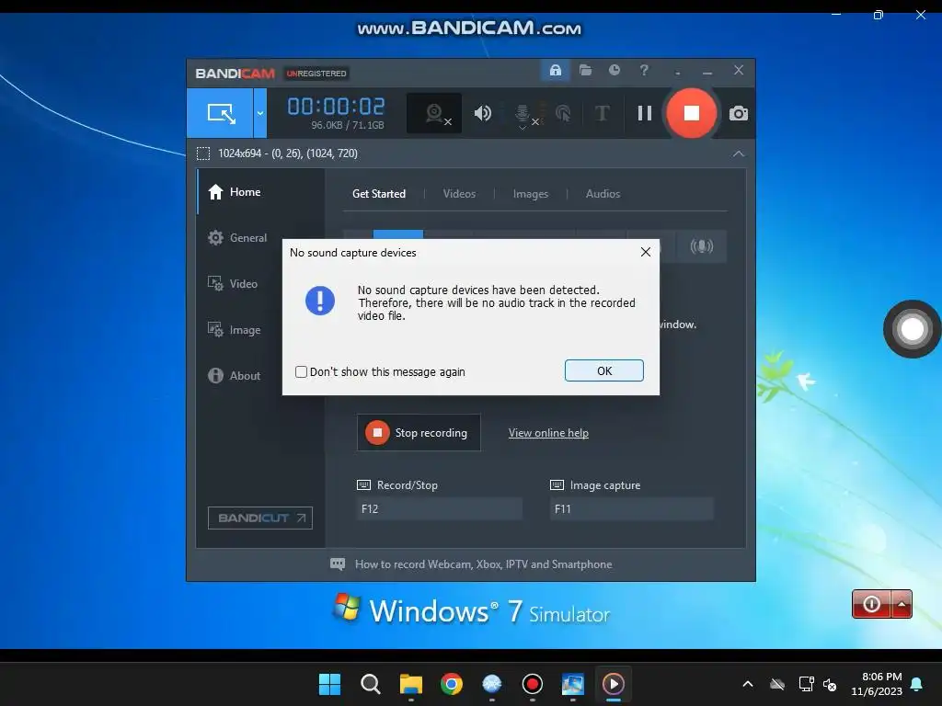Close the No sound capture devices dialog
Viewport: 942px width, 706px height.
pyautogui.click(x=645, y=252)
